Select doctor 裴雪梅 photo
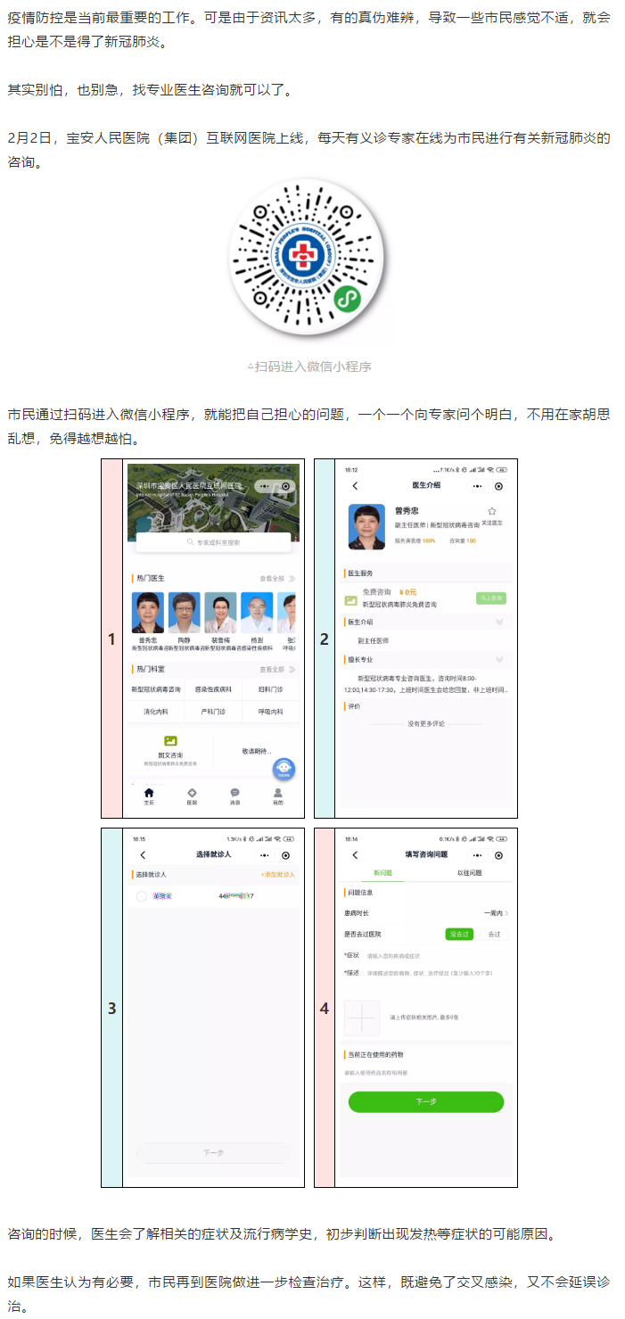This screenshot has height=1319, width=625. pyautogui.click(x=220, y=613)
